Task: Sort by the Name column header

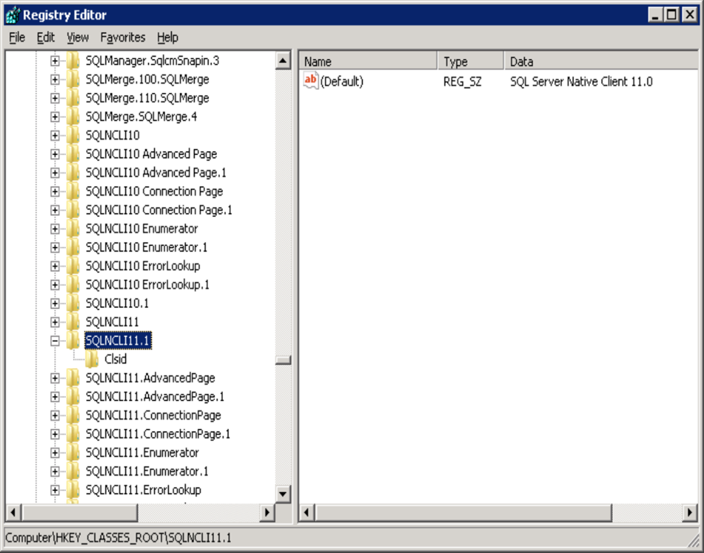Action: tap(368, 61)
